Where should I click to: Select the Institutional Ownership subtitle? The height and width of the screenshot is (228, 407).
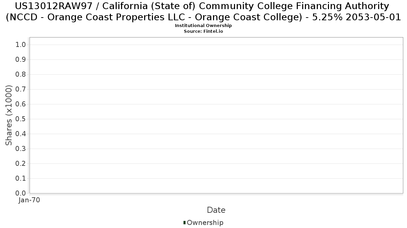[203, 26]
